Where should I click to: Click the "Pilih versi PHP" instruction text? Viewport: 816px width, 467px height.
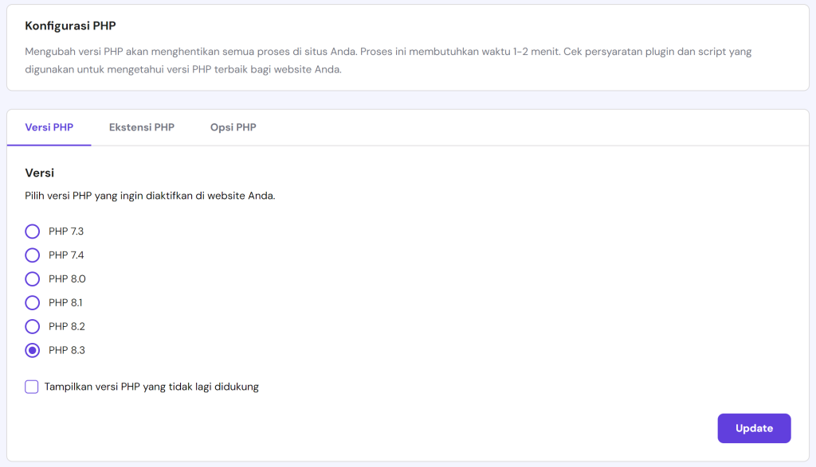150,196
